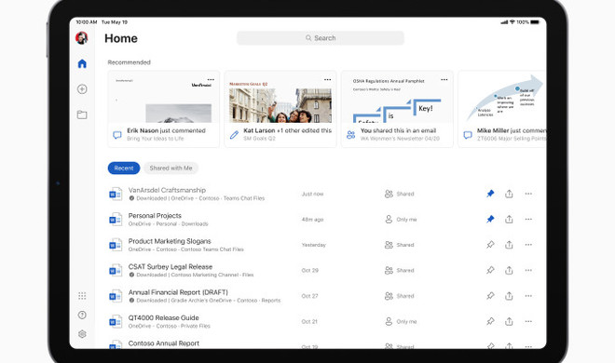Screen dimensions: 615x363
Task: Click the Wi-Fi icon in status bar
Action: 512,22
